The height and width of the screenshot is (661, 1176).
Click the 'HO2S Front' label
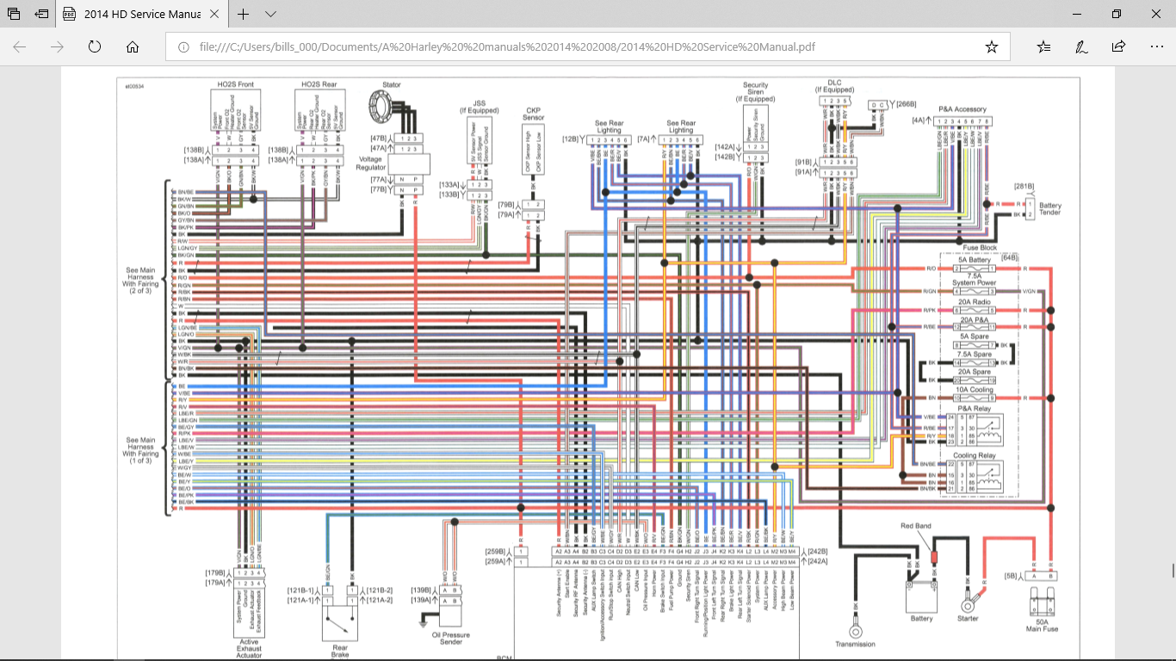235,83
